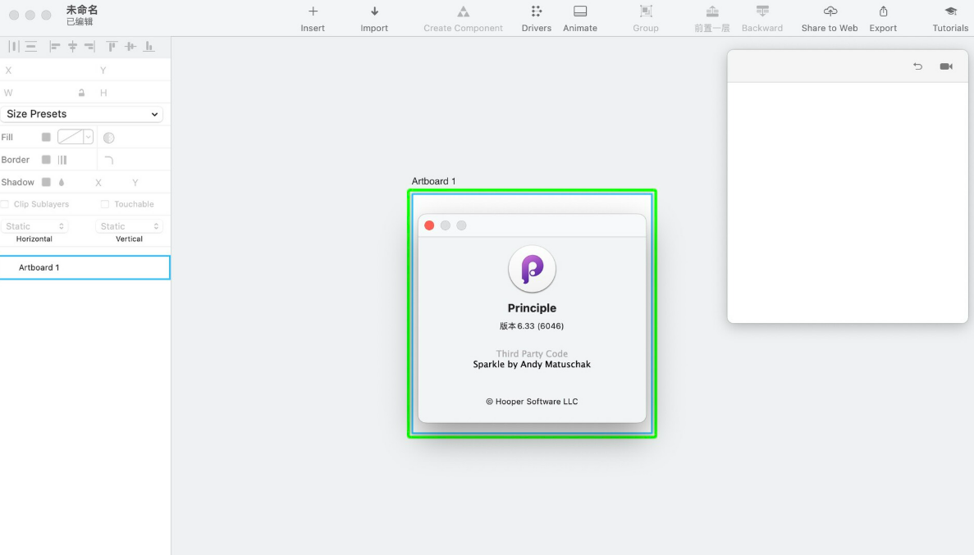This screenshot has height=555, width=974.
Task: Show the Animate panel
Action: [x=579, y=19]
